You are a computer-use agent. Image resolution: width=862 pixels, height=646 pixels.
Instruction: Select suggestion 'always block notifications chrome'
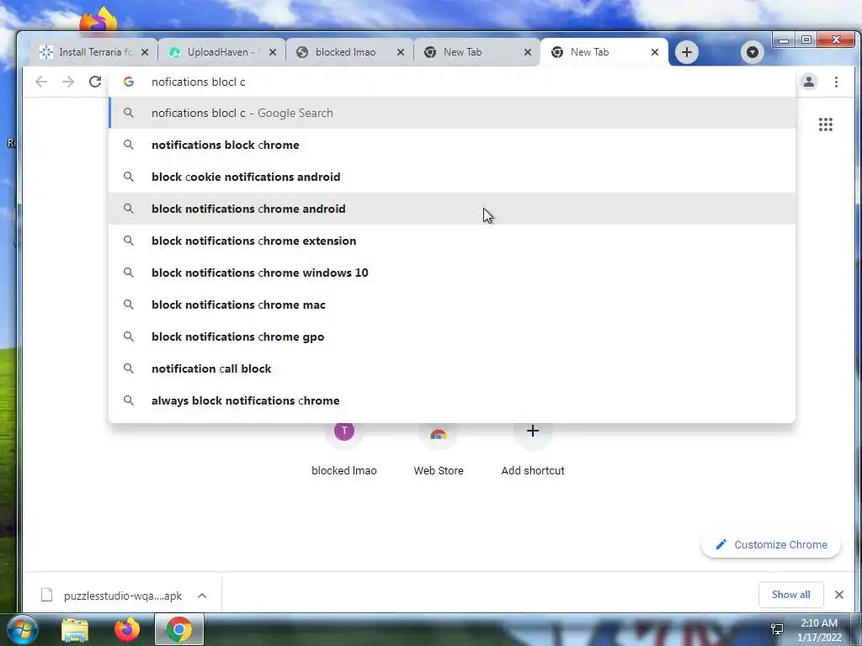pyautogui.click(x=452, y=400)
